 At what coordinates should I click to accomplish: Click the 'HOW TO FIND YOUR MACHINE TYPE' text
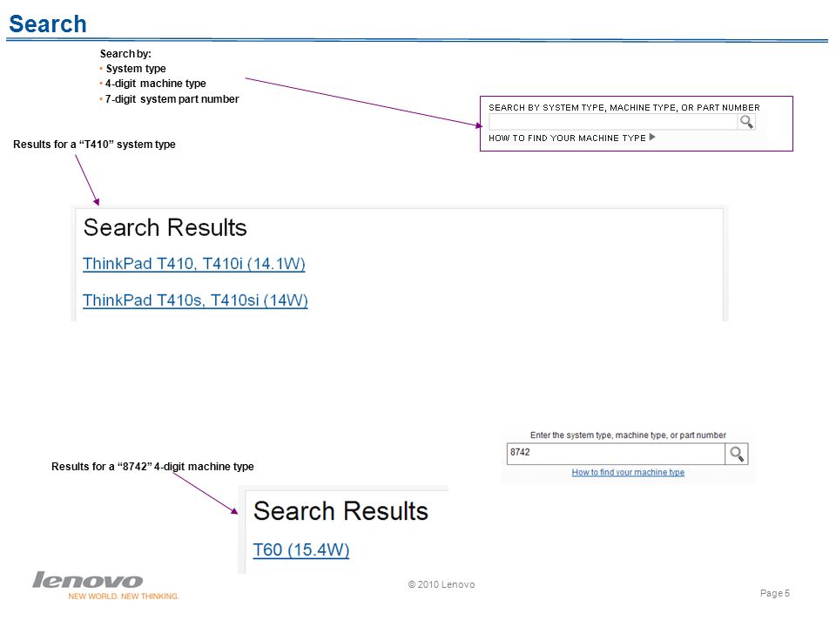point(567,138)
